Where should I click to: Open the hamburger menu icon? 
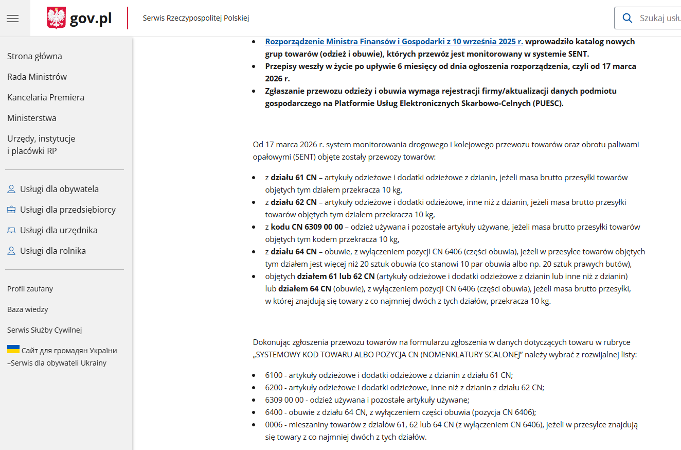tap(13, 19)
